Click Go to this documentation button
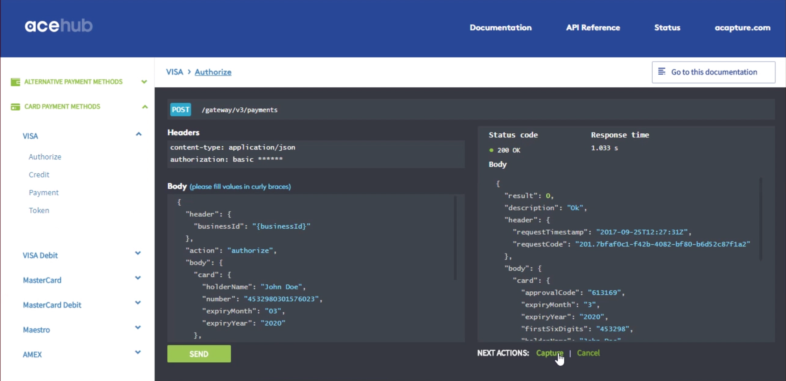 pyautogui.click(x=713, y=72)
